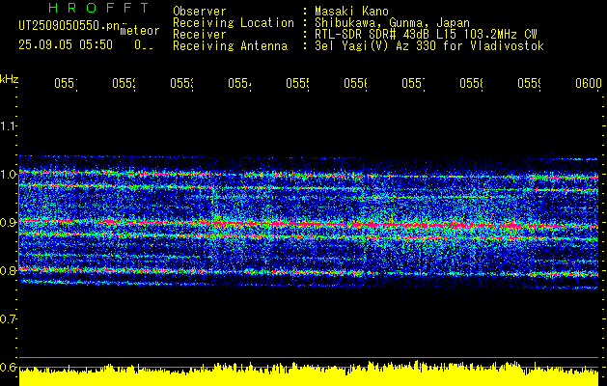The image size is (607, 386).
Task: Click the observer name Masaki Kano
Action: click(351, 12)
